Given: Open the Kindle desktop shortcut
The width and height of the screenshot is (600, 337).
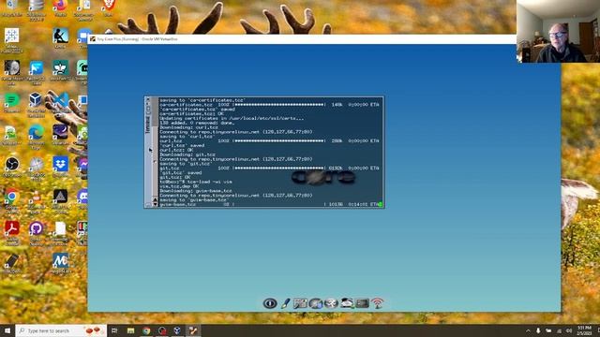Looking at the screenshot, I should [x=60, y=37].
